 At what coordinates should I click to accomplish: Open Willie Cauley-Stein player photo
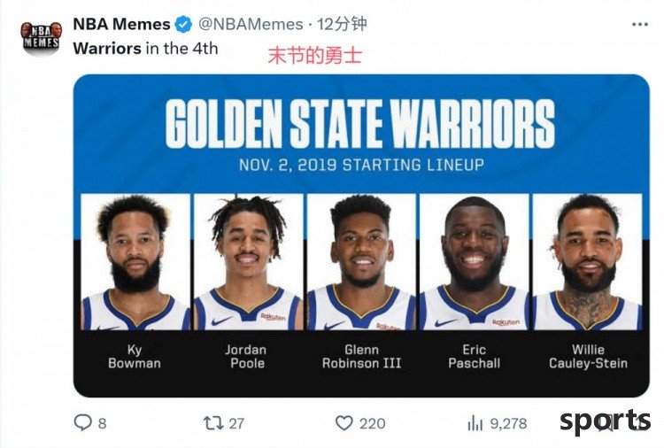coord(587,262)
